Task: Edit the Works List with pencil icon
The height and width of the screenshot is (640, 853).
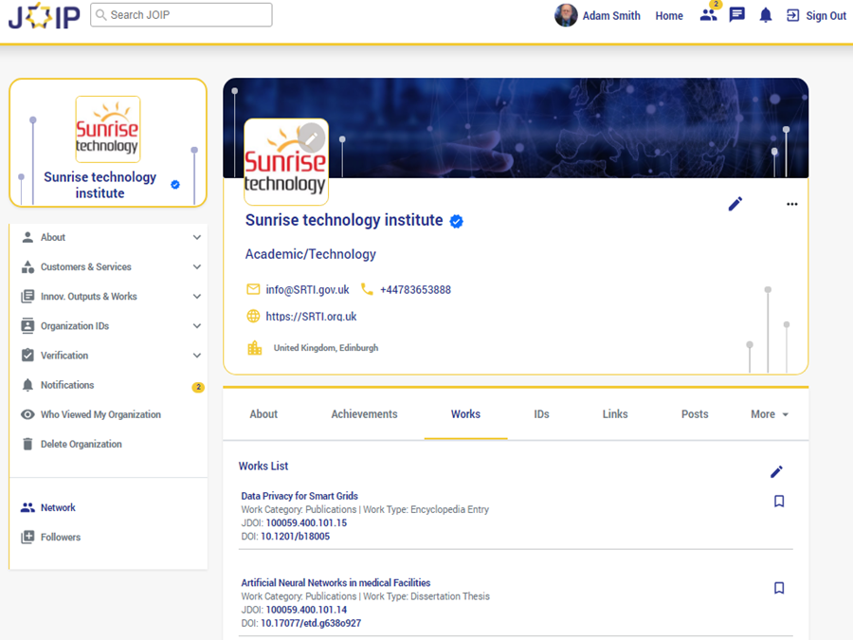Action: coord(776,472)
